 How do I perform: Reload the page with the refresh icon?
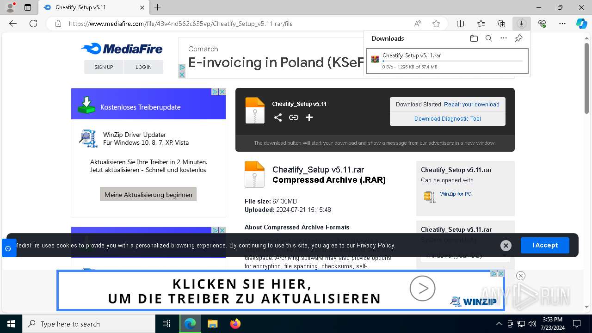click(x=33, y=24)
